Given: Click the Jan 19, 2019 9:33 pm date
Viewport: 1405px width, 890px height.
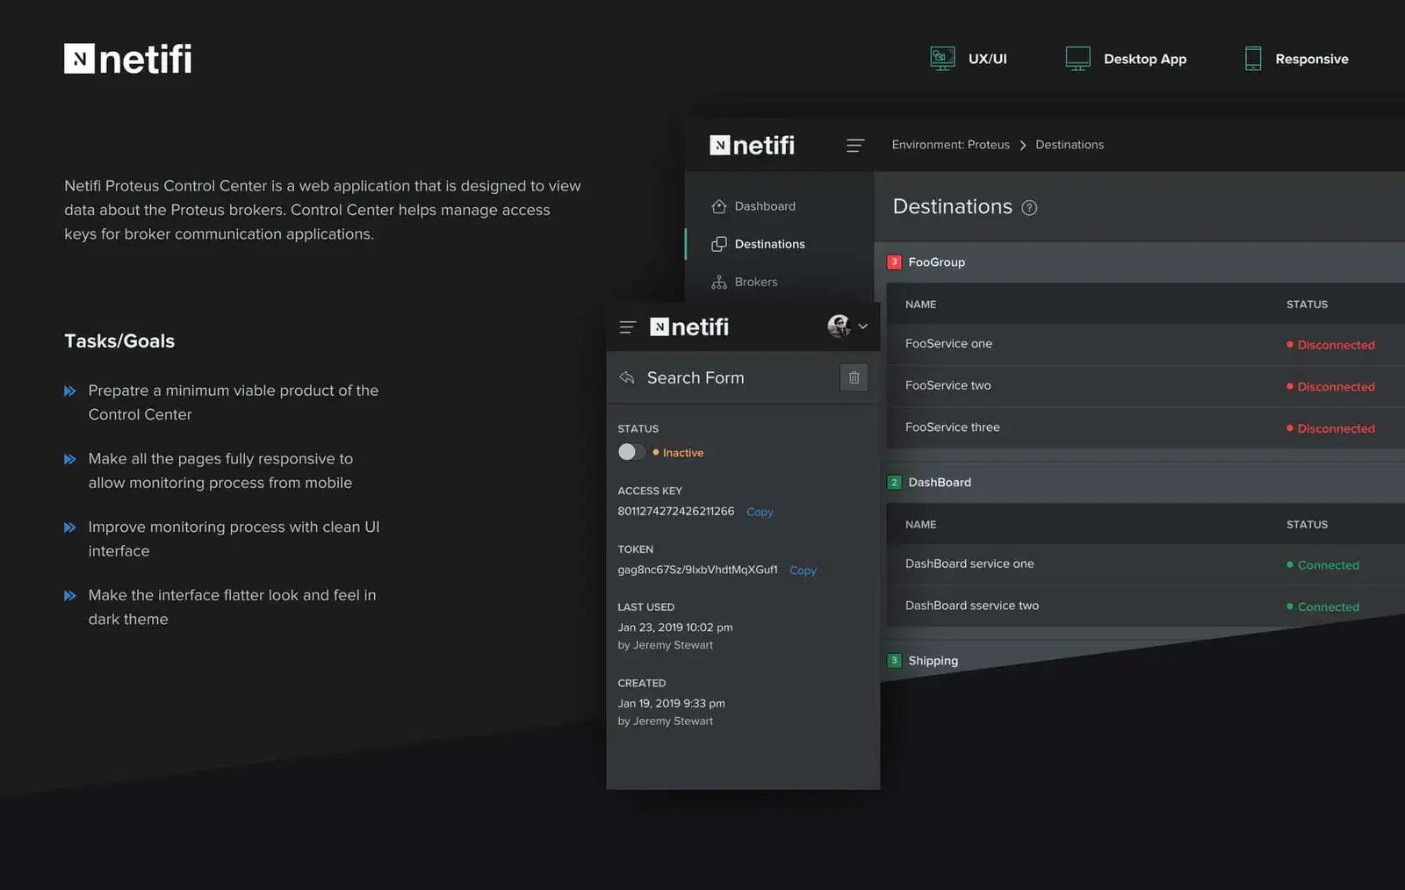Looking at the screenshot, I should coord(671,703).
